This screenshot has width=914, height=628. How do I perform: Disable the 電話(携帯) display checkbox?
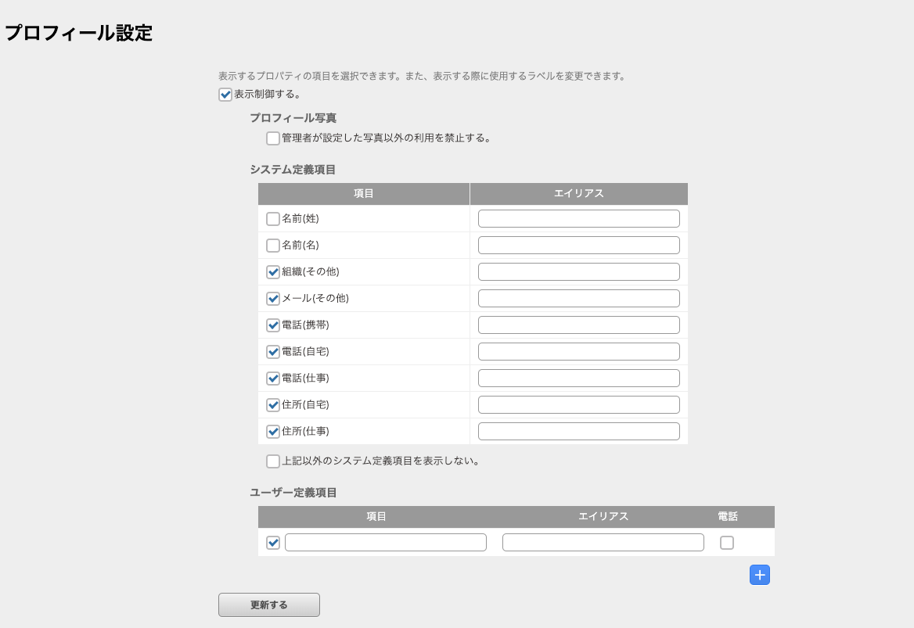(272, 325)
